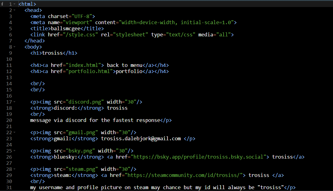333x191 pixels.
Task: Click the steamcommunity.com URL string
Action: pos(184,175)
